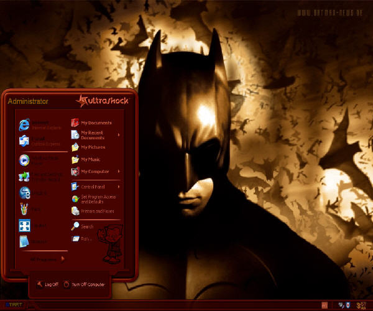This screenshot has width=373, height=311.
Task: Expand the My Computer submenu arrow
Action: click(119, 171)
